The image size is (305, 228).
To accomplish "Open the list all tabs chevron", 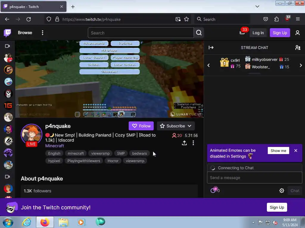I will pyautogui.click(x=257, y=7).
